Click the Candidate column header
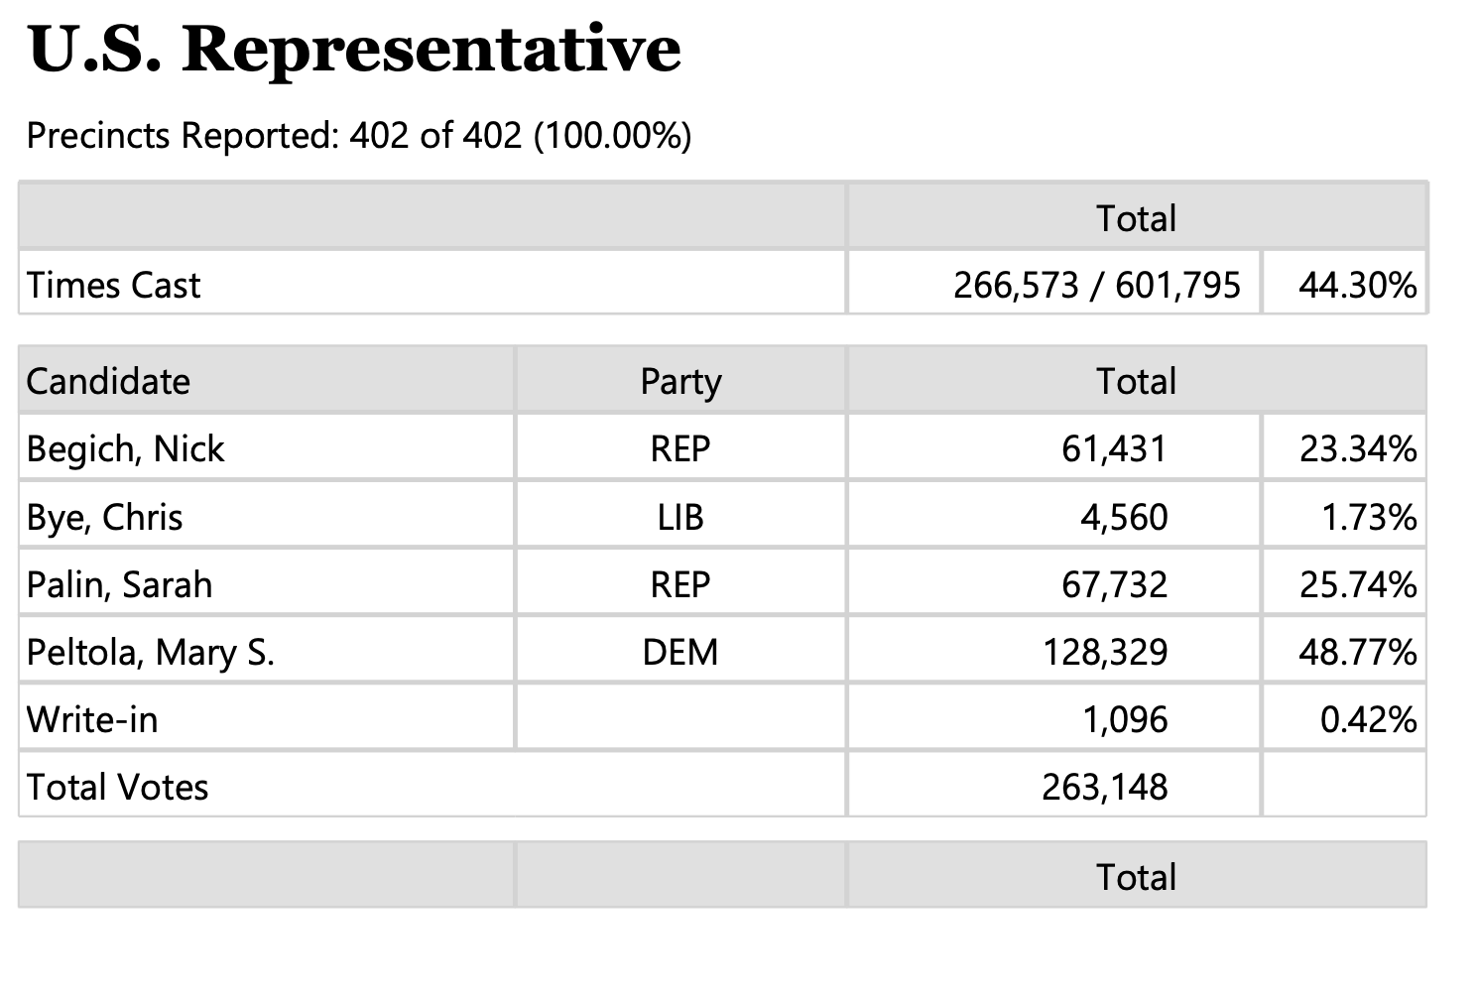 108,382
